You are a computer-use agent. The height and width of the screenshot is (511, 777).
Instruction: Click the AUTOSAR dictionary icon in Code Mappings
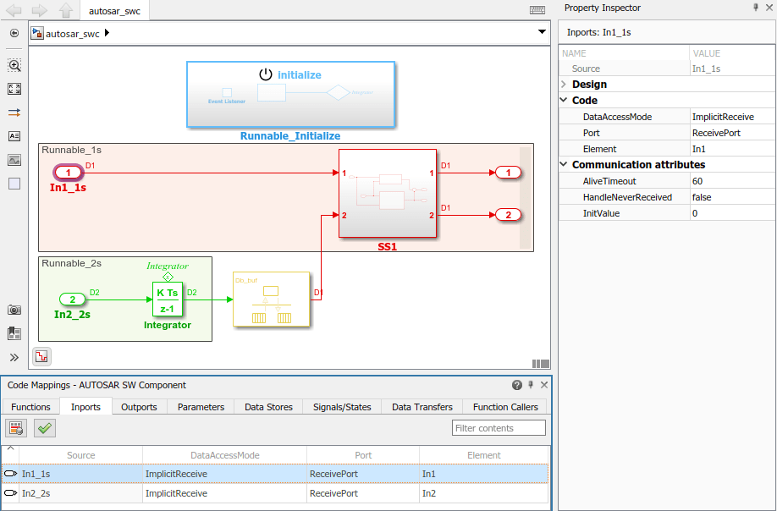pos(16,428)
